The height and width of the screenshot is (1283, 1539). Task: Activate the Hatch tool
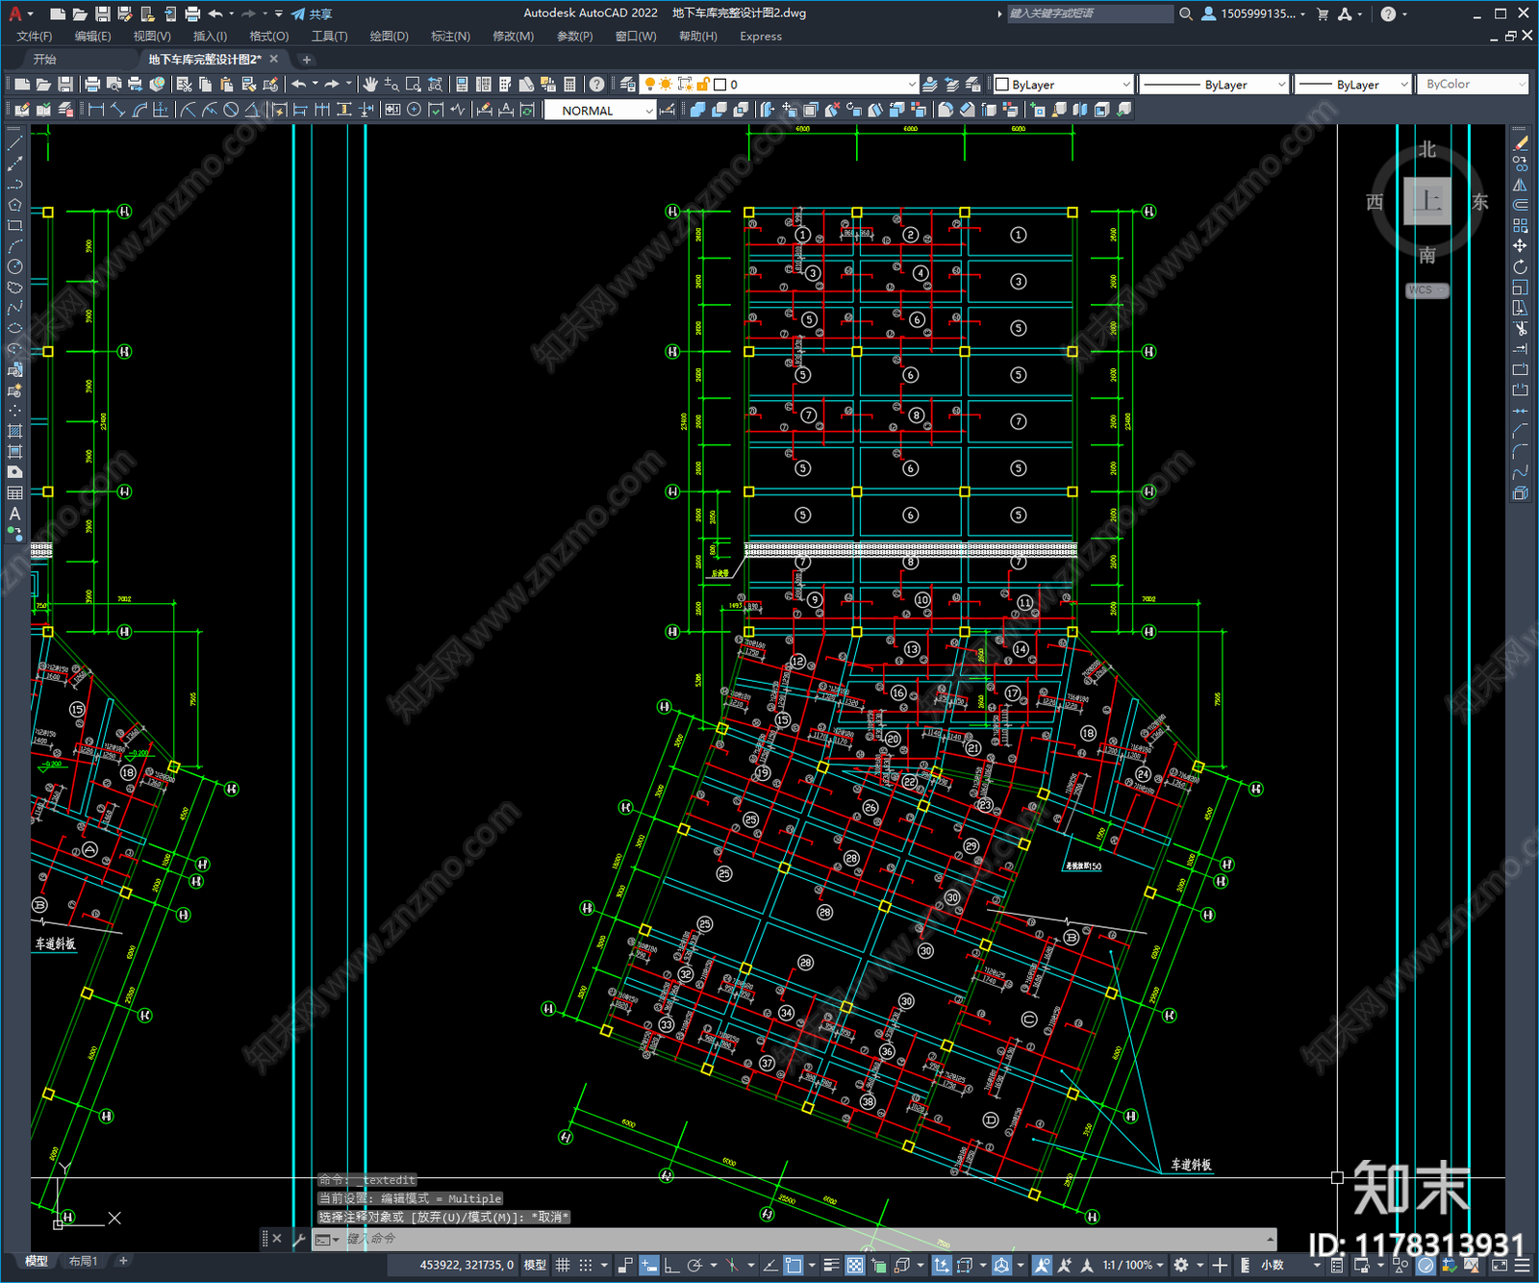14,431
